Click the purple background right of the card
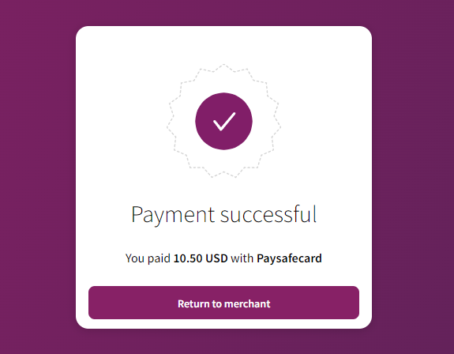 pos(413,177)
